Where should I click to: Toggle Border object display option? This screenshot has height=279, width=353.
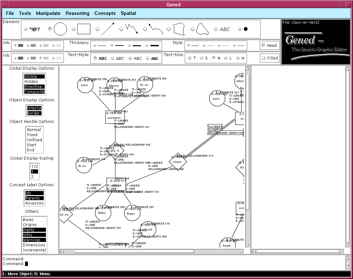34,113
